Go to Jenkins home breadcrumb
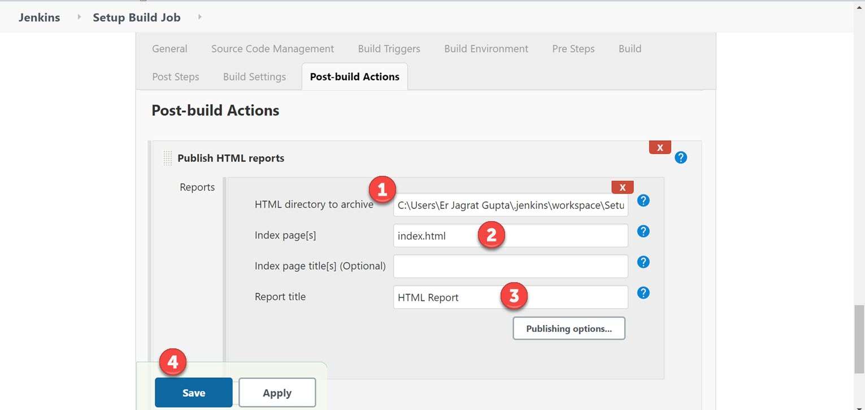 (39, 17)
